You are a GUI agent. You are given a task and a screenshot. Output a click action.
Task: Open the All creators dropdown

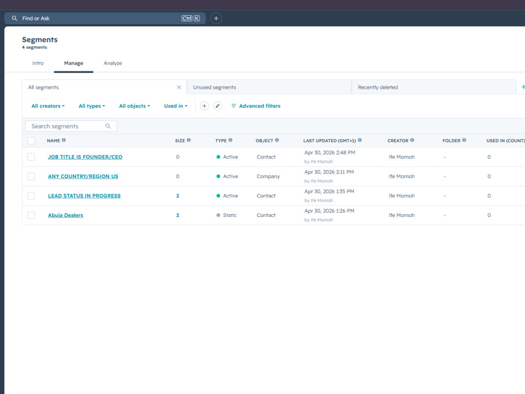[x=48, y=106]
